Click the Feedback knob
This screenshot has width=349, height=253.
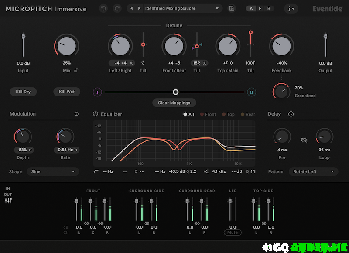point(281,46)
